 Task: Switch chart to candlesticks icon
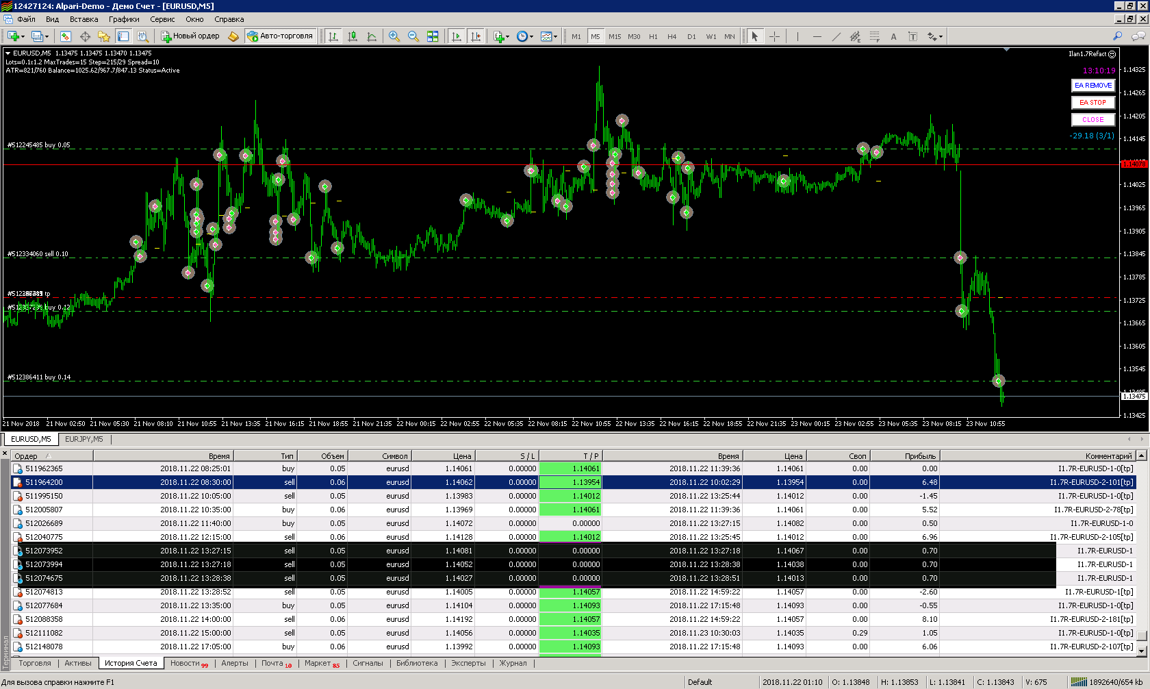(353, 36)
